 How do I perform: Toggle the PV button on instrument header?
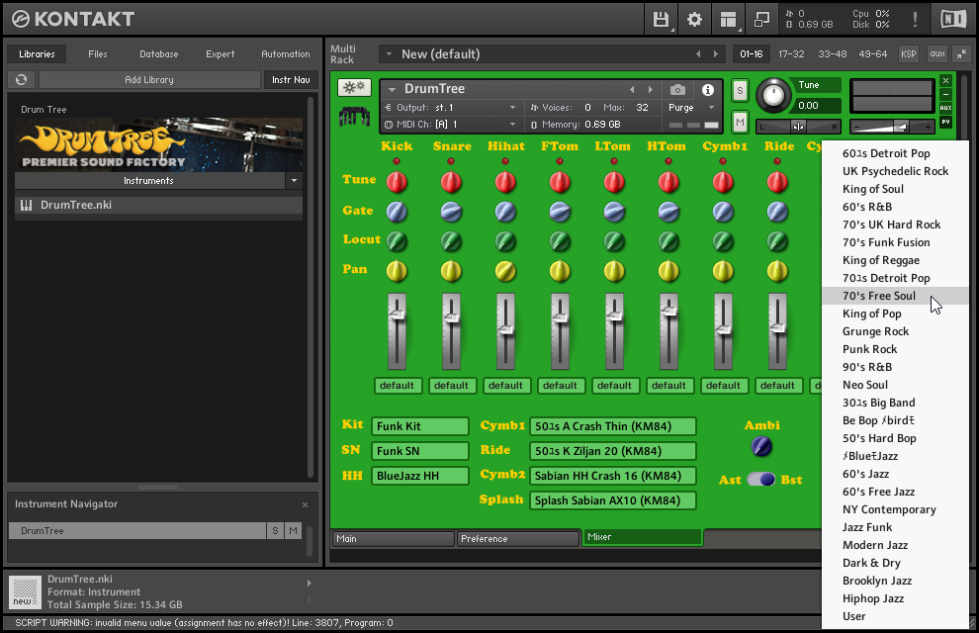pyautogui.click(x=946, y=122)
